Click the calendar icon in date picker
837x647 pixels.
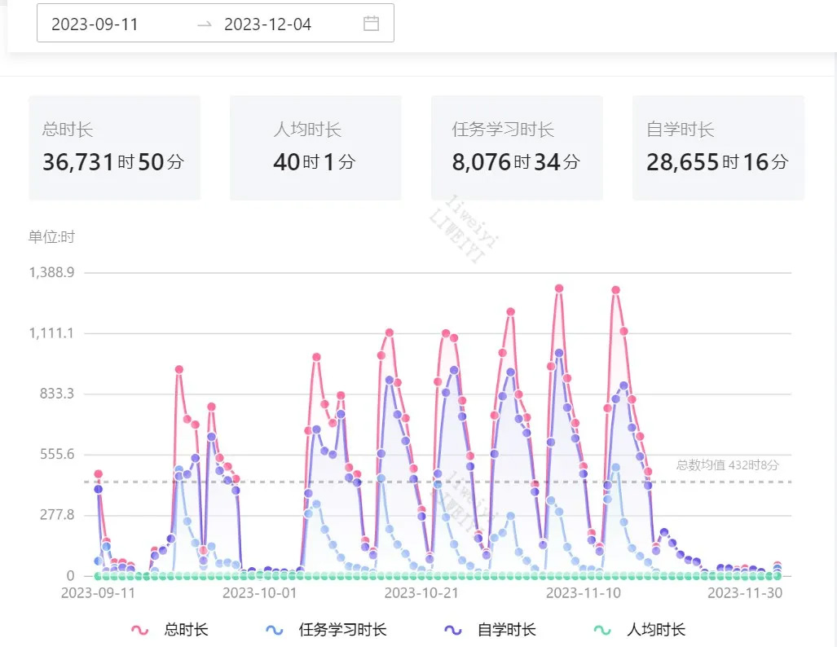pyautogui.click(x=371, y=24)
